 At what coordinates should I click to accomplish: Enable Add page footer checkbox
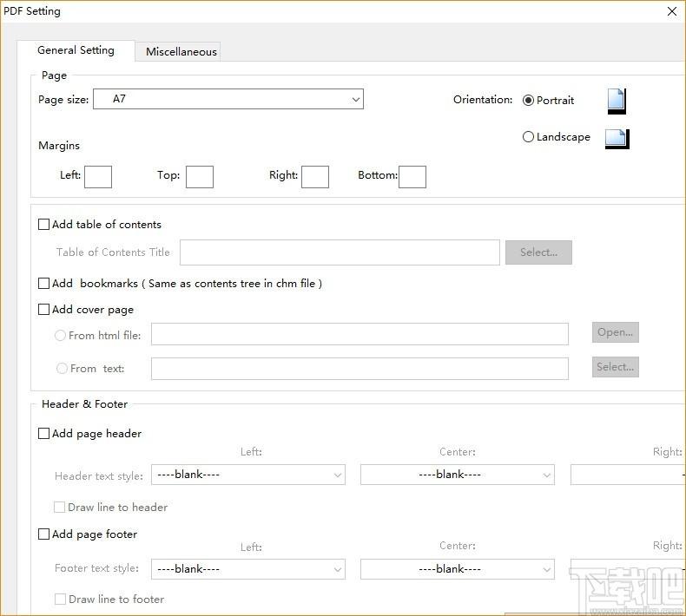[x=44, y=534]
